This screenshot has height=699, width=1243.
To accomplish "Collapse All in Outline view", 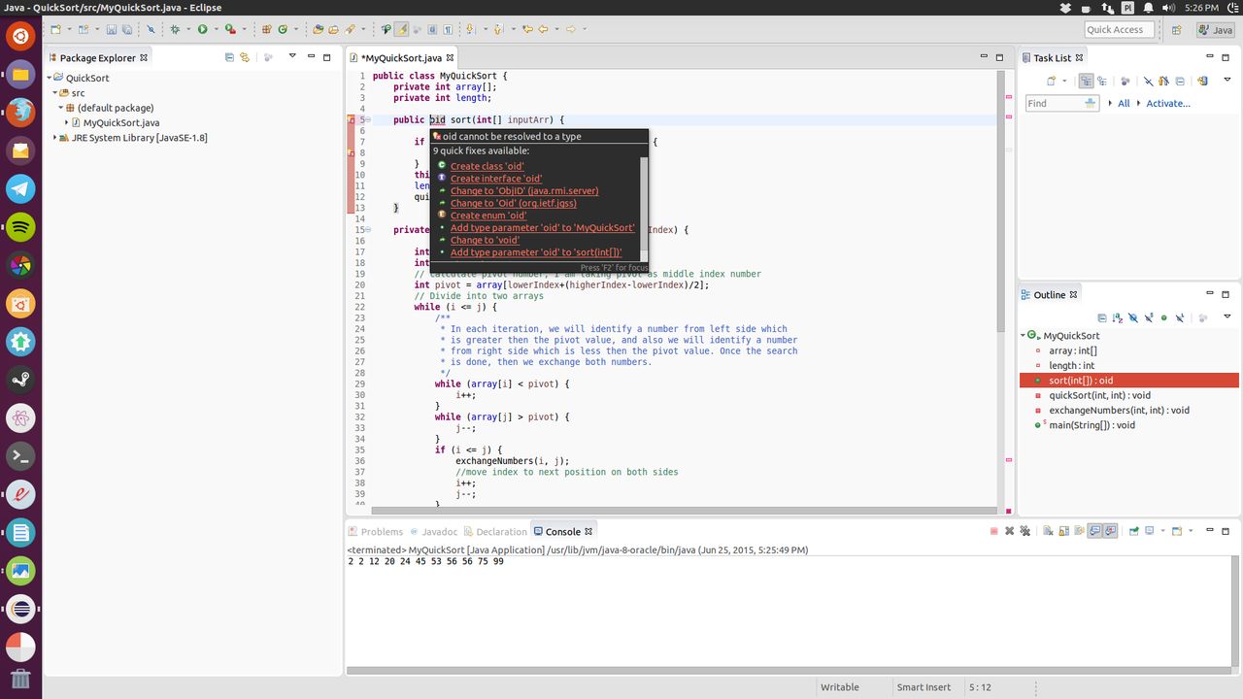I will tap(1102, 317).
